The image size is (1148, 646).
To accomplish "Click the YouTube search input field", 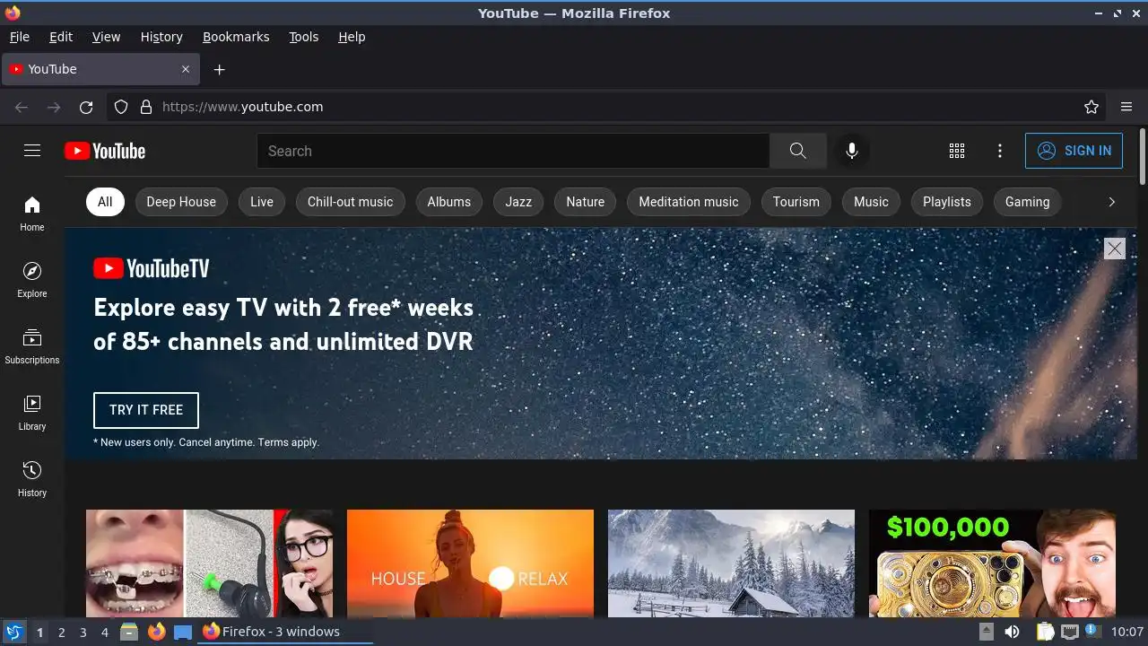I will [x=513, y=151].
